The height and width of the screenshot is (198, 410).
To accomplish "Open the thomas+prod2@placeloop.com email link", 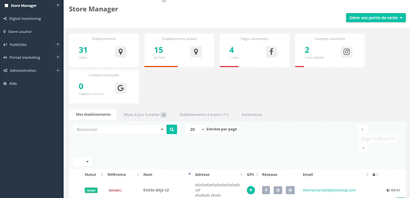I will coord(329,190).
